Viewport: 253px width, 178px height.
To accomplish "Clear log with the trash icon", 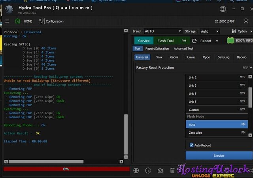I will pos(172,170).
